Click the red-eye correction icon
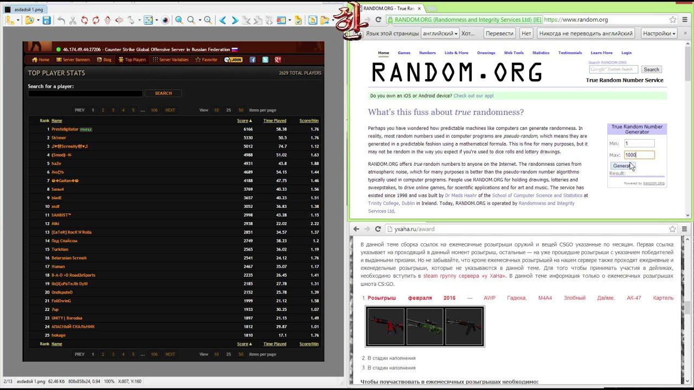Screen dimensions: 694x390 (165, 21)
